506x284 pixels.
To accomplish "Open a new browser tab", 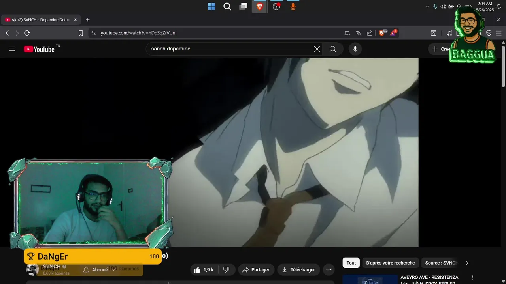I will coord(88,20).
